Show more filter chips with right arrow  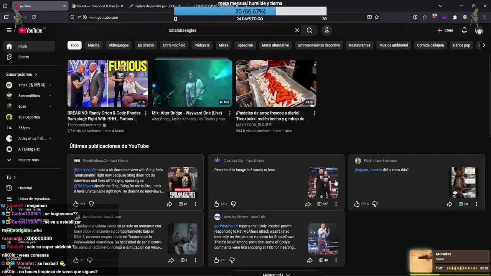pyautogui.click(x=483, y=45)
